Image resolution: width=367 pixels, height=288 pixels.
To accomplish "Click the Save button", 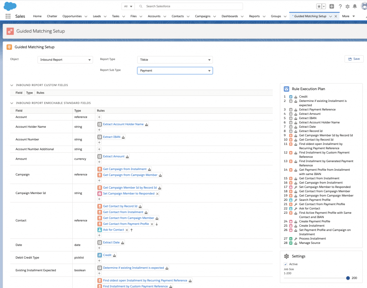I will point(354,58).
